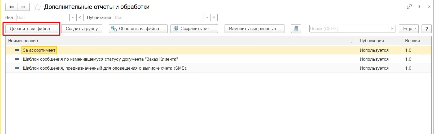Add page to favorites with the star icon
Viewport: 434px width, 134px height.
tap(37, 7)
